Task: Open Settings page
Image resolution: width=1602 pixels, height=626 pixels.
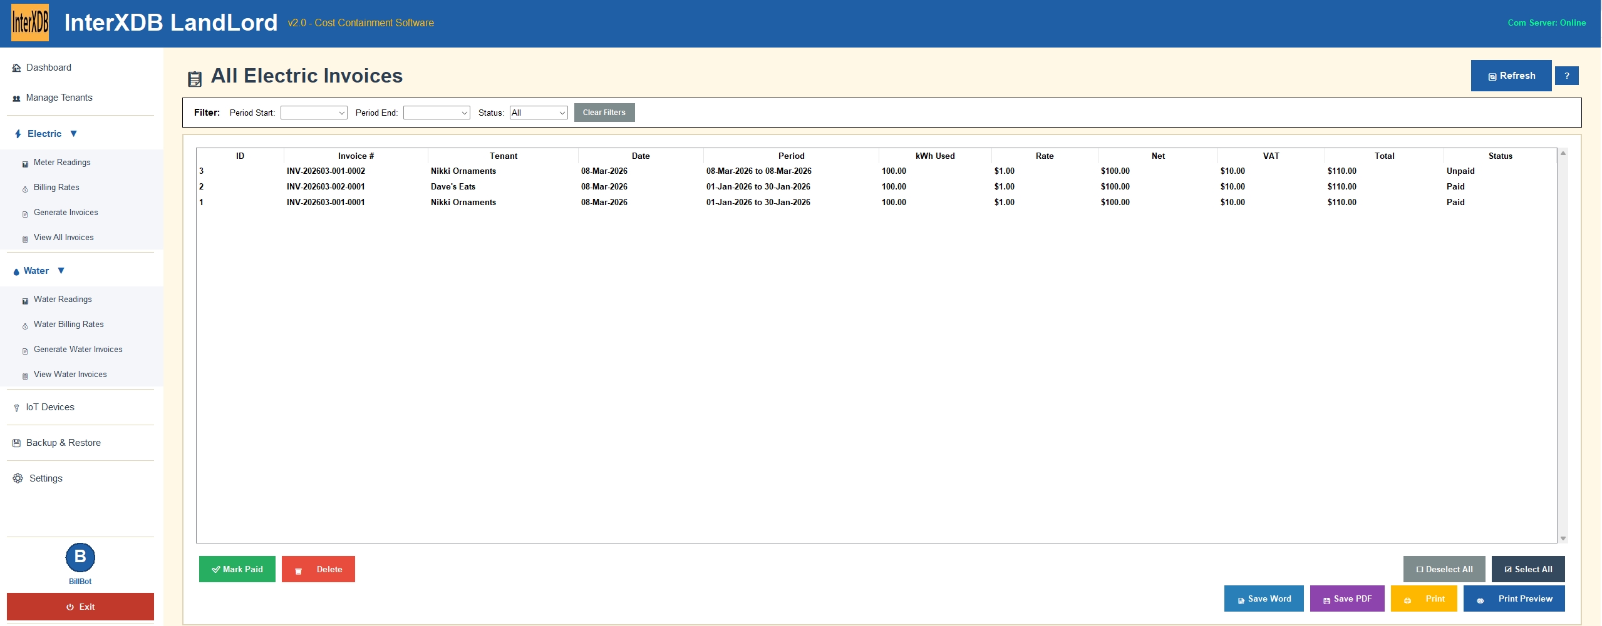Action: click(46, 478)
